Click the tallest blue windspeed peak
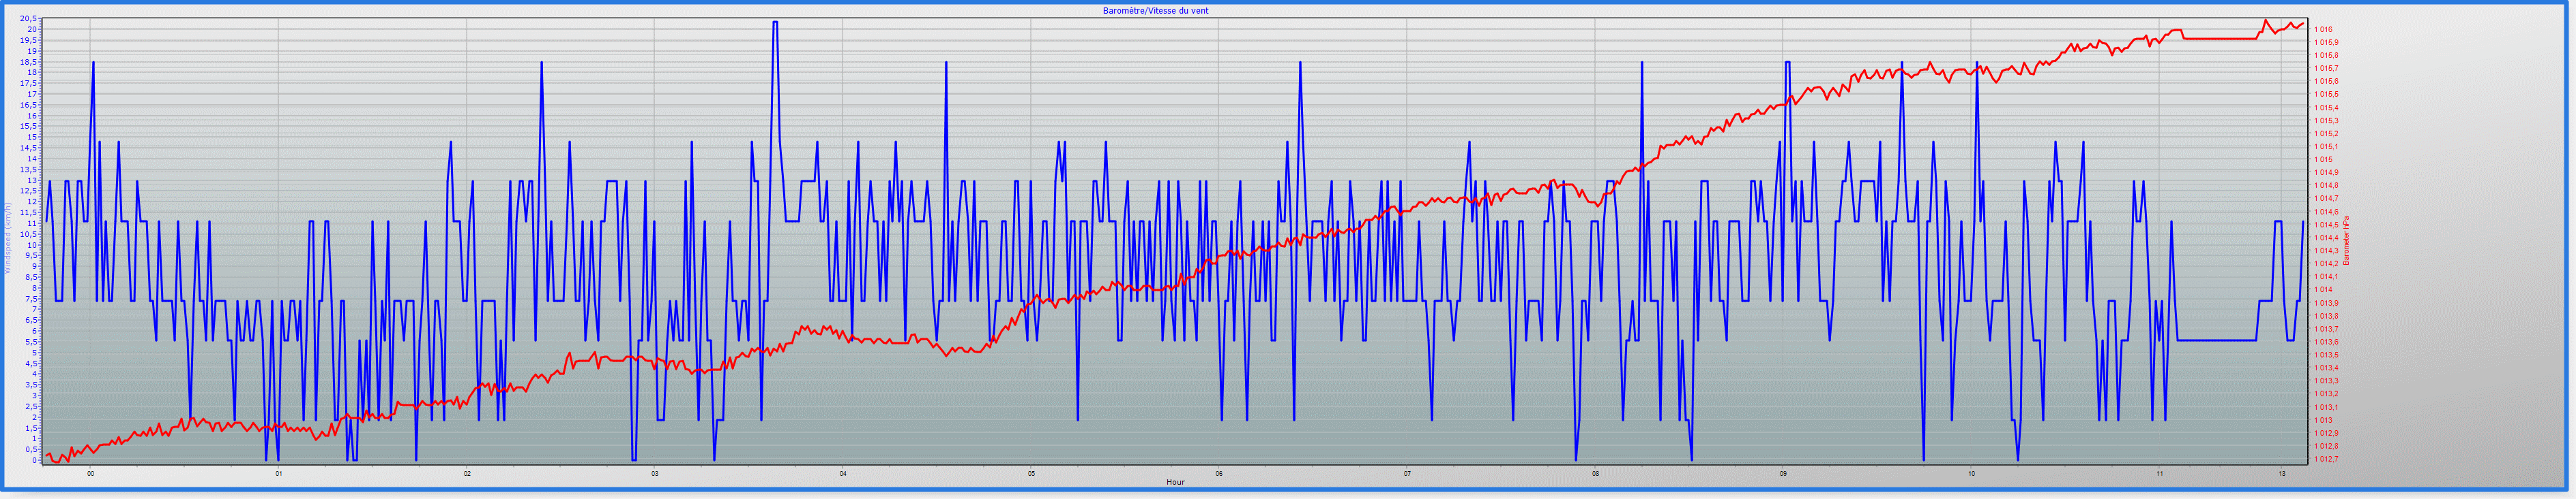2576x499 pixels. (775, 22)
